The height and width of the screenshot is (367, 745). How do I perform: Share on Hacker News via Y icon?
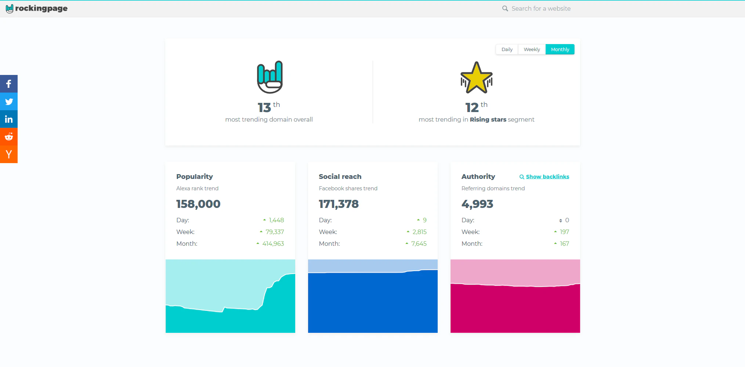point(9,154)
